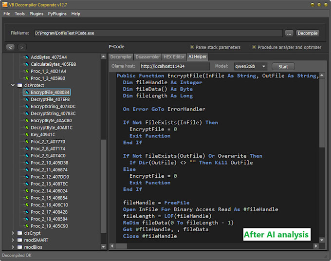Click the forward navigation '>' button
331x261 pixels.
click(22, 47)
